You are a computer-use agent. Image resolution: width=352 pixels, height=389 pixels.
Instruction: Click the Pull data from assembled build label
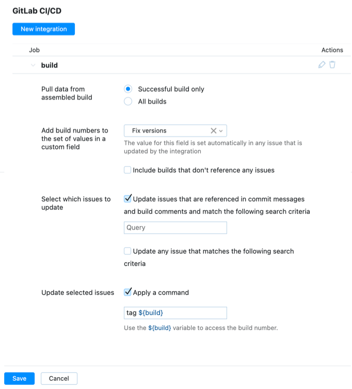click(x=67, y=94)
